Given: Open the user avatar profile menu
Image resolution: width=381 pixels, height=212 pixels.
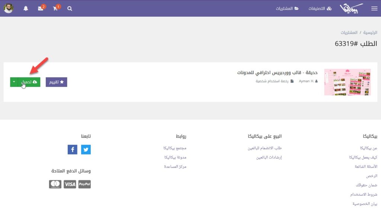Looking at the screenshot, I should click(9, 9).
